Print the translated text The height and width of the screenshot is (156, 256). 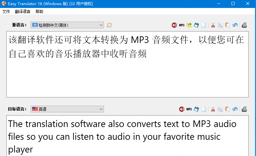click(x=244, y=109)
